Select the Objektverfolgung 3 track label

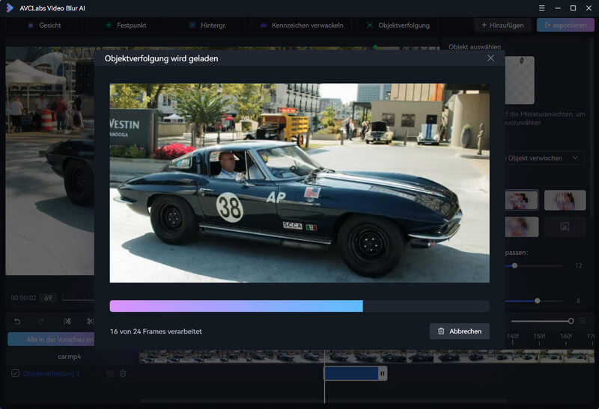point(51,374)
